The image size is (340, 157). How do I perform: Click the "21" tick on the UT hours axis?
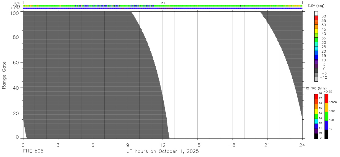coord(267,145)
